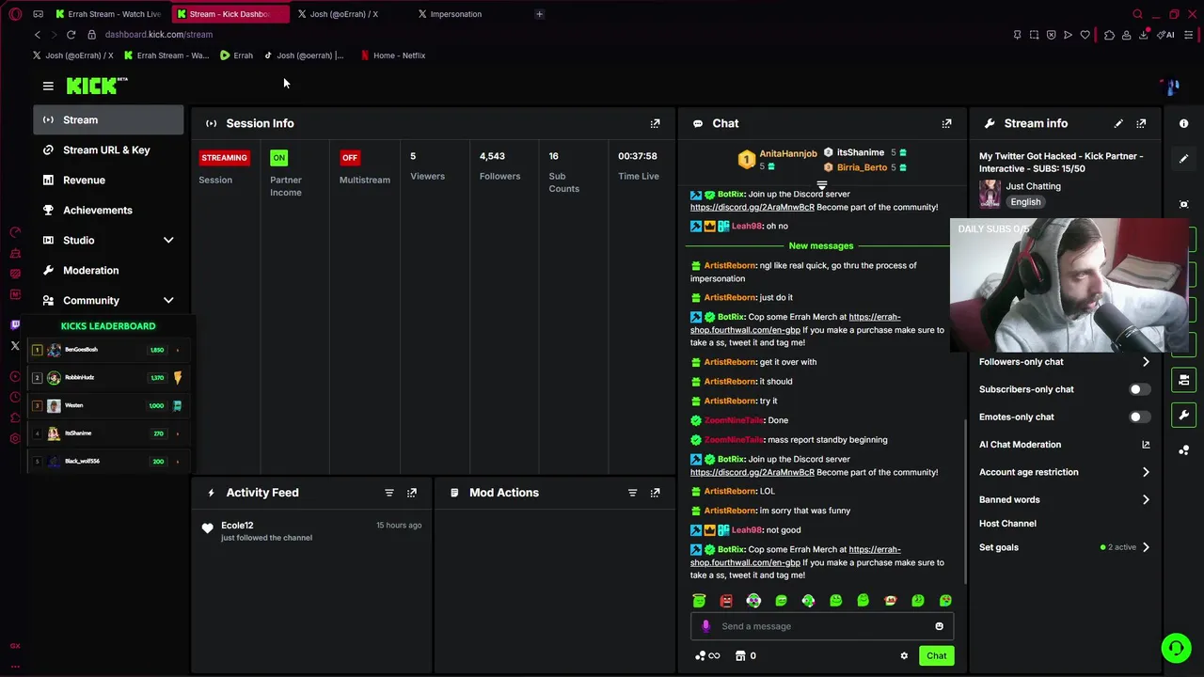Open Opera AI assistant button
1204x677 pixels.
1167,35
